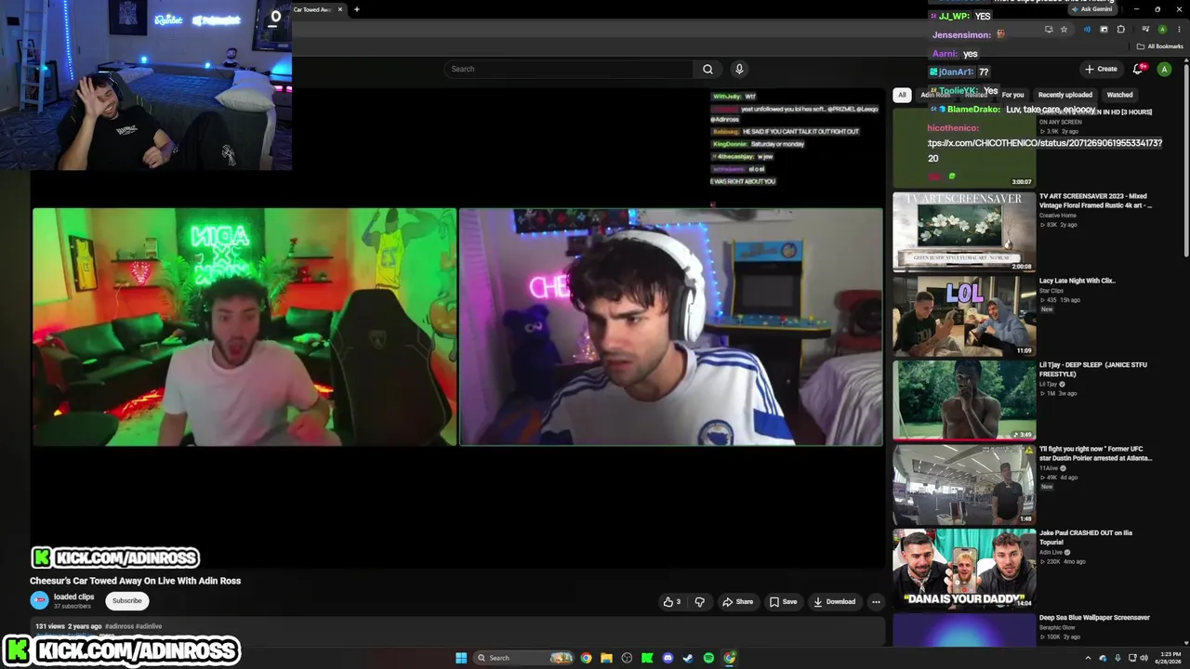Viewport: 1190px width, 669px height.
Task: Click the Subscribe button
Action: pos(127,600)
